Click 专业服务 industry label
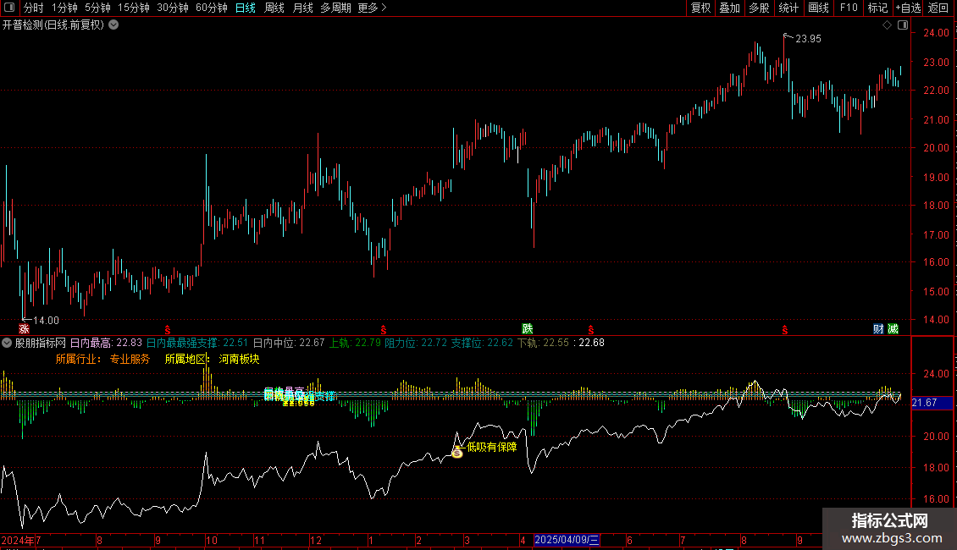 [130, 359]
